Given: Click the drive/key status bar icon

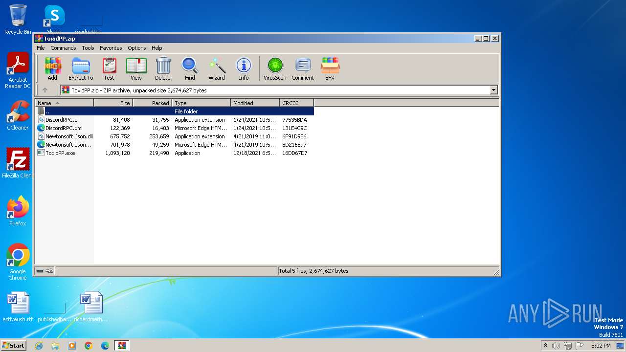Looking at the screenshot, I should coord(45,271).
